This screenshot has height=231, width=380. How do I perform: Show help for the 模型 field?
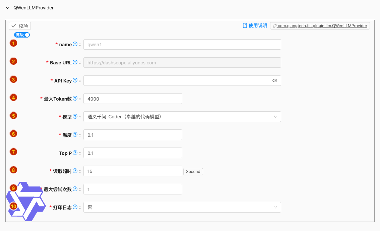[x=75, y=117]
